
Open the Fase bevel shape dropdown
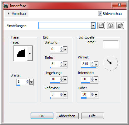coord(30,53)
